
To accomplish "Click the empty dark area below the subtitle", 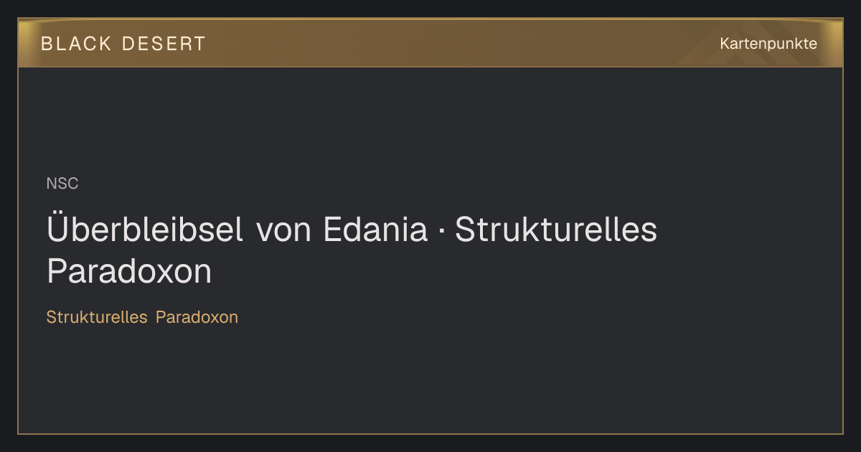I will tap(430, 380).
